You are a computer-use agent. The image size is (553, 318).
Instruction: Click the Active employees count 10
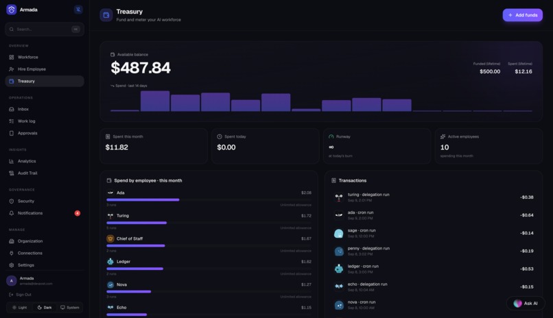point(445,147)
